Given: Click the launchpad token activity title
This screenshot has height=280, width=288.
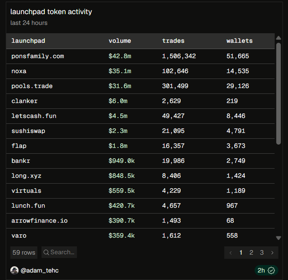Looking at the screenshot, I should pos(51,12).
